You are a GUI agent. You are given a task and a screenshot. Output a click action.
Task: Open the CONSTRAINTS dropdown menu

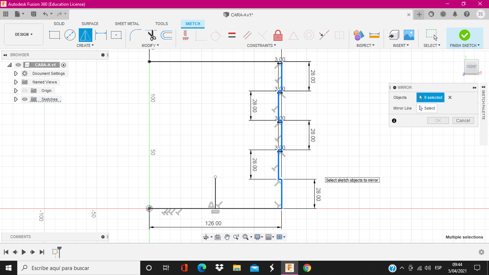click(x=262, y=45)
